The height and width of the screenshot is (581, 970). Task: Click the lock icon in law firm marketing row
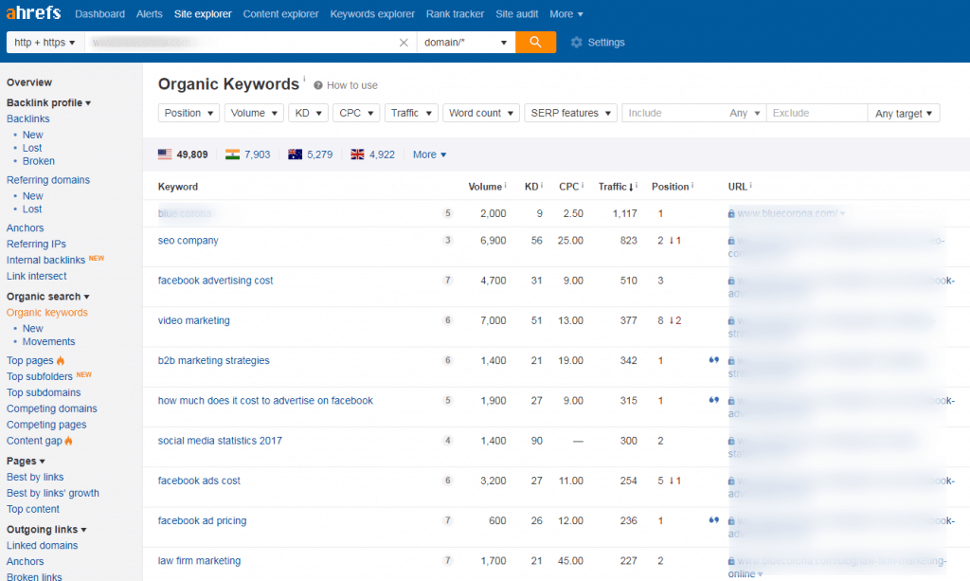coord(731,561)
